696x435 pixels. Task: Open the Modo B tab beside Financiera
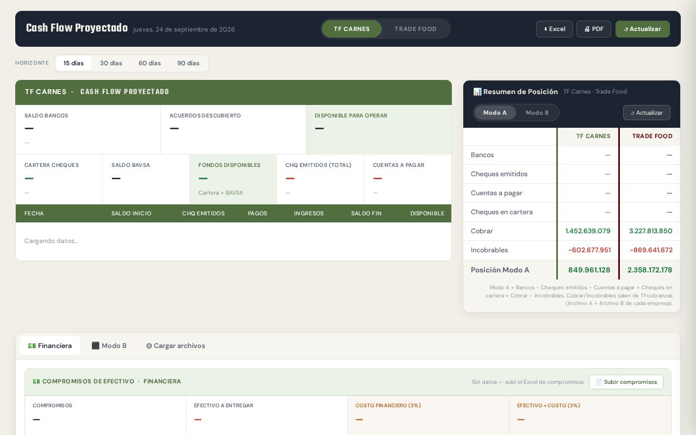(109, 346)
